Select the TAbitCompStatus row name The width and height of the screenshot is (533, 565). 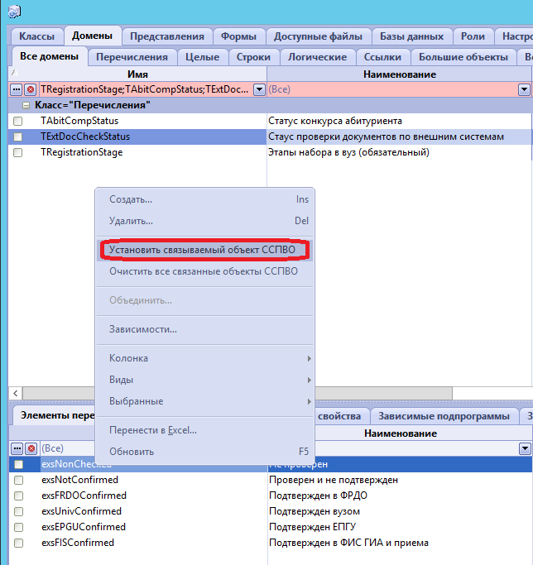(x=79, y=121)
